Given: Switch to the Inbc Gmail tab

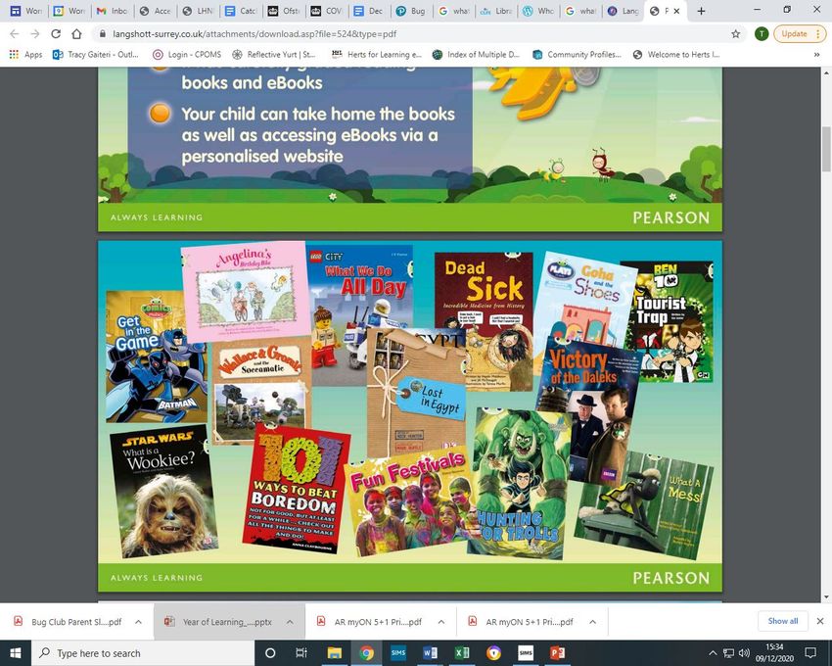Looking at the screenshot, I should pos(112,11).
